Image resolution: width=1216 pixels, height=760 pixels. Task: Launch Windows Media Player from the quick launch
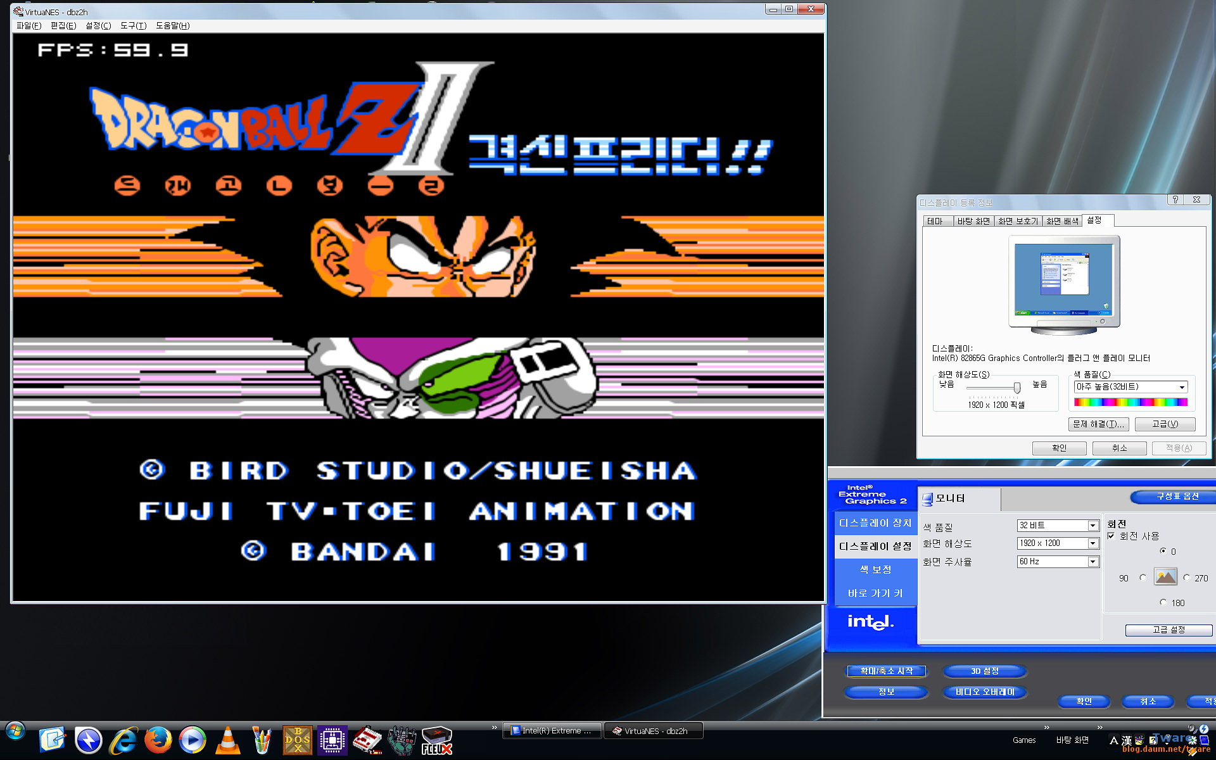(193, 740)
